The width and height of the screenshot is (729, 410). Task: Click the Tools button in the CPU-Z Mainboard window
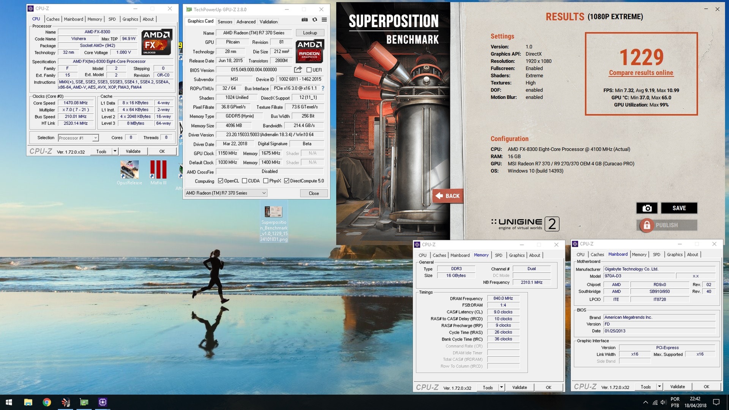point(645,386)
